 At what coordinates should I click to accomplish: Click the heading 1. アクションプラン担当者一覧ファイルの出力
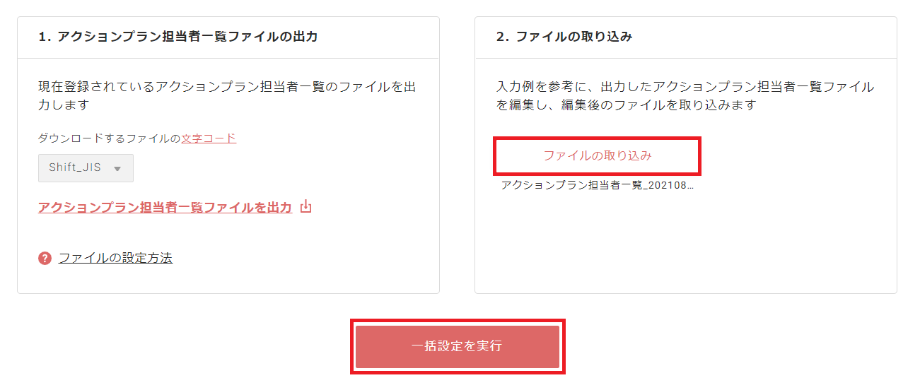178,37
